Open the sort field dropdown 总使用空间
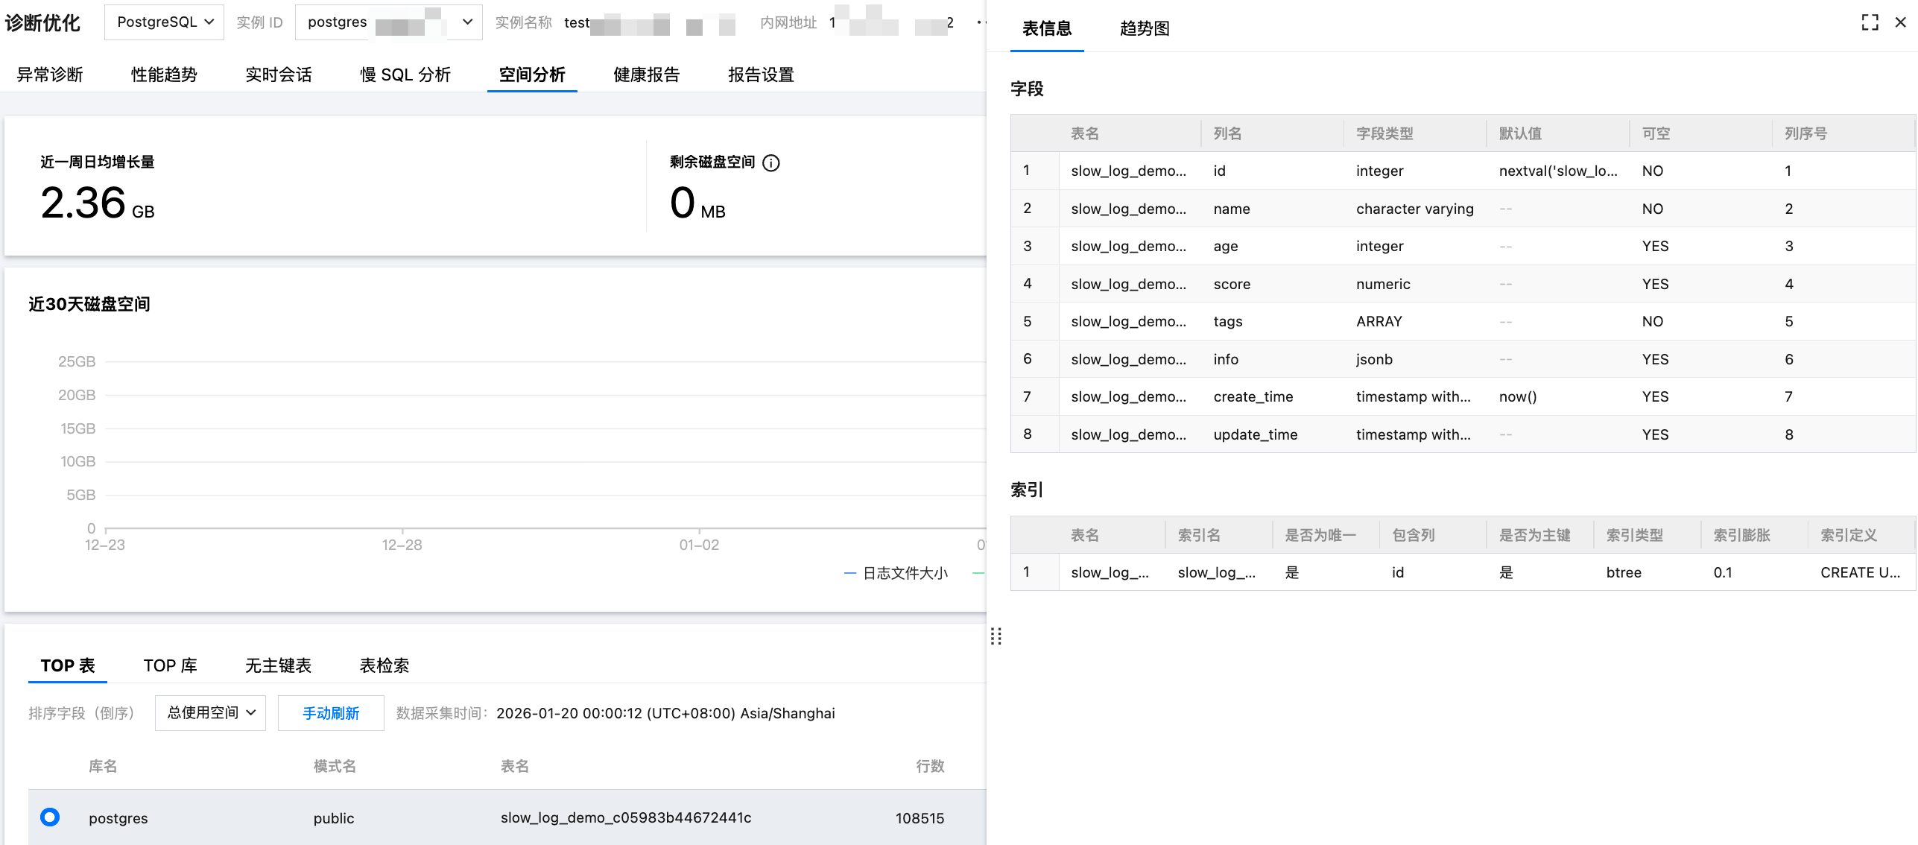This screenshot has height=845, width=1918. point(210,713)
